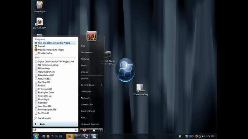Expand shutdown options arrow
This screenshot has height=139, width=248.
coord(101,130)
